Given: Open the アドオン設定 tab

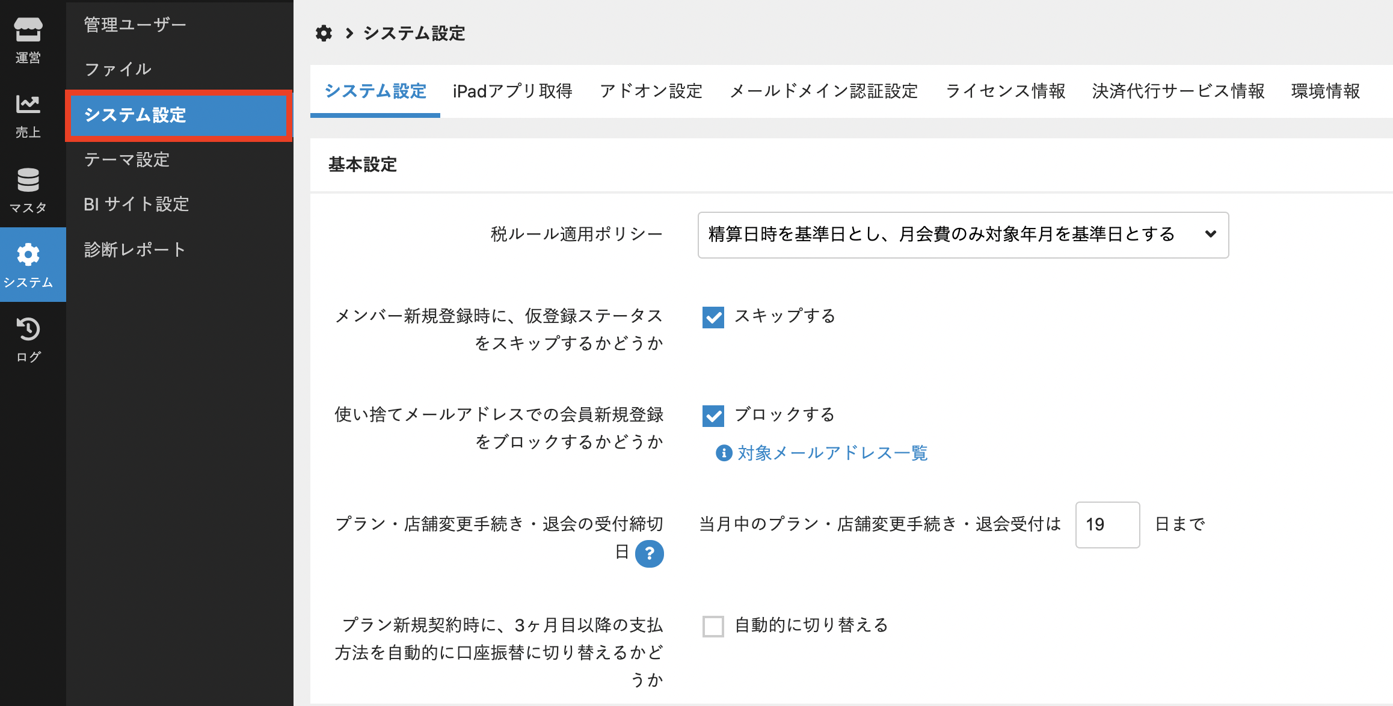Looking at the screenshot, I should [x=651, y=91].
